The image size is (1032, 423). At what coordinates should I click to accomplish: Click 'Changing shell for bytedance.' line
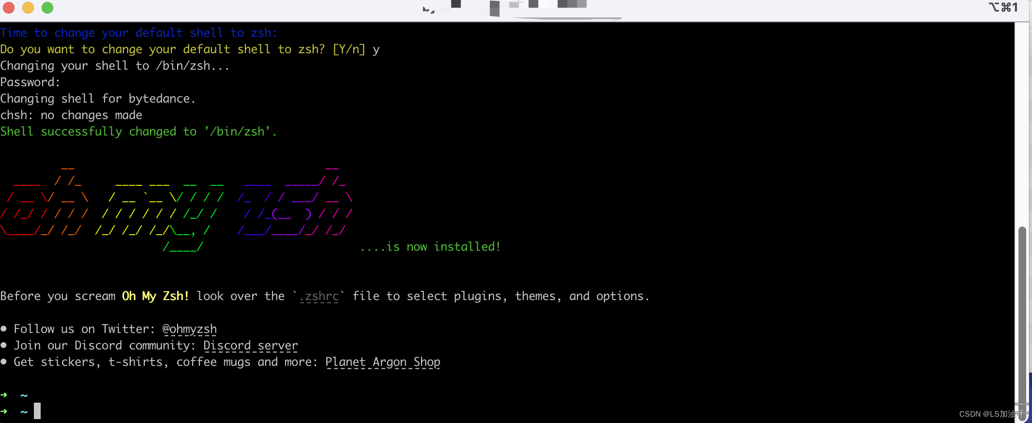click(98, 99)
